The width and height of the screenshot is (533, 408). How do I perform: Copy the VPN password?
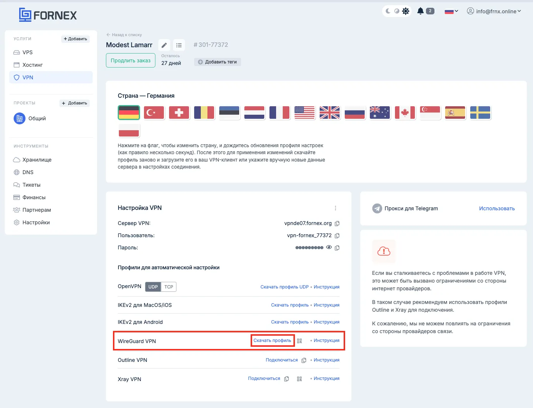click(x=337, y=248)
